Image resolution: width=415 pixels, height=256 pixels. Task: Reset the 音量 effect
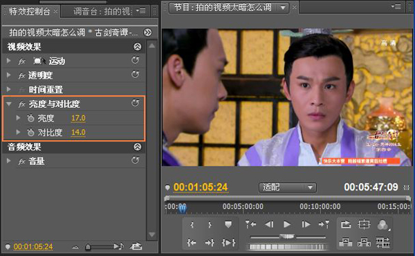[x=136, y=160]
